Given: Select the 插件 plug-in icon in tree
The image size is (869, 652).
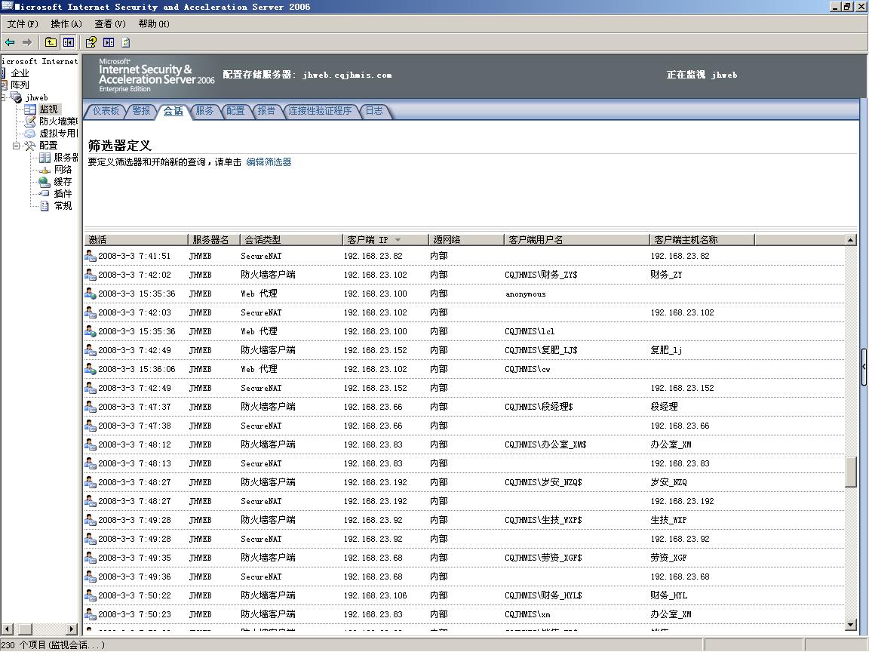Looking at the screenshot, I should coord(45,193).
